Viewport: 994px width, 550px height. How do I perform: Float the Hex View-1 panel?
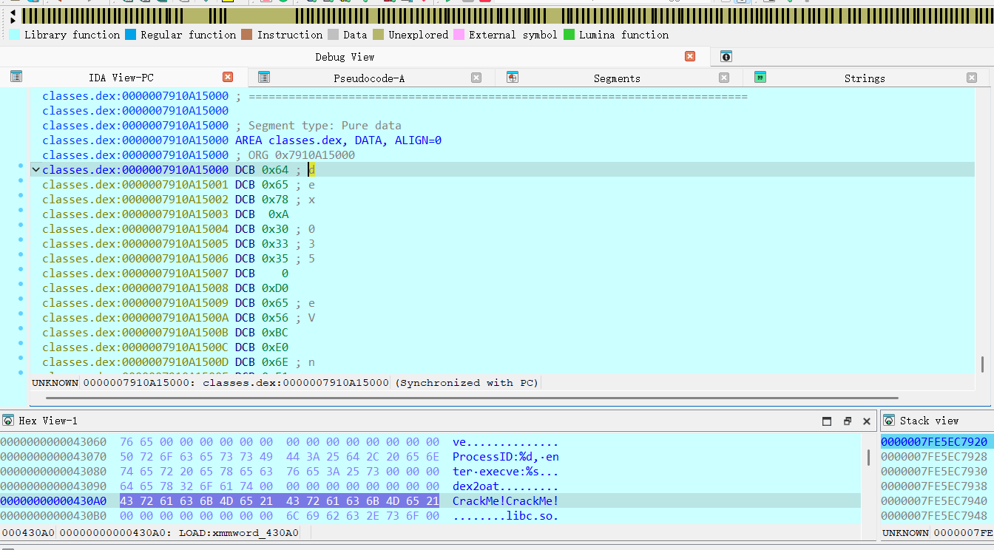pos(848,421)
